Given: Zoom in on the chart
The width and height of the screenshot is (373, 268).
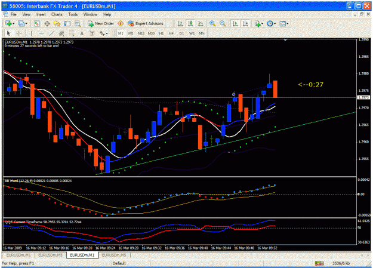Looking at the screenshot, I should (x=212, y=23).
